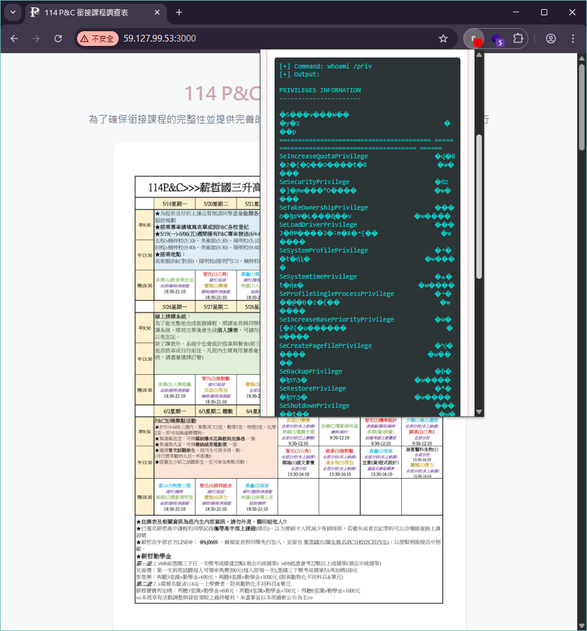Click 'SeCreatePagefilePrivilege' text
This screenshot has width=587, height=631.
[x=325, y=345]
